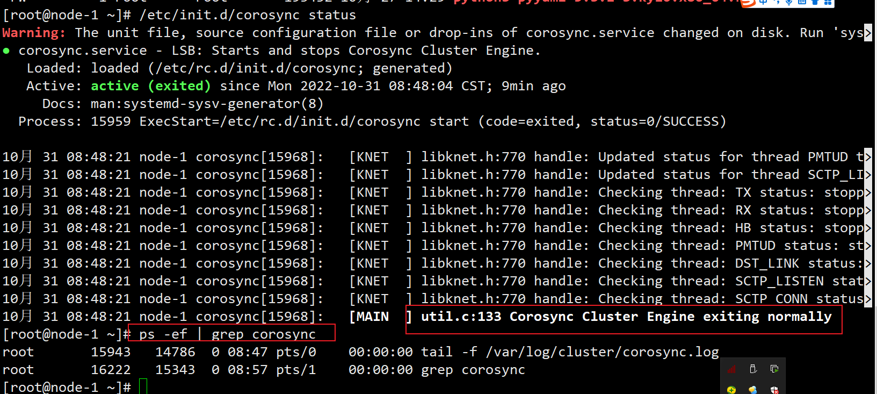Click the tray icon with green play arrow
The width and height of the screenshot is (877, 394).
774,369
